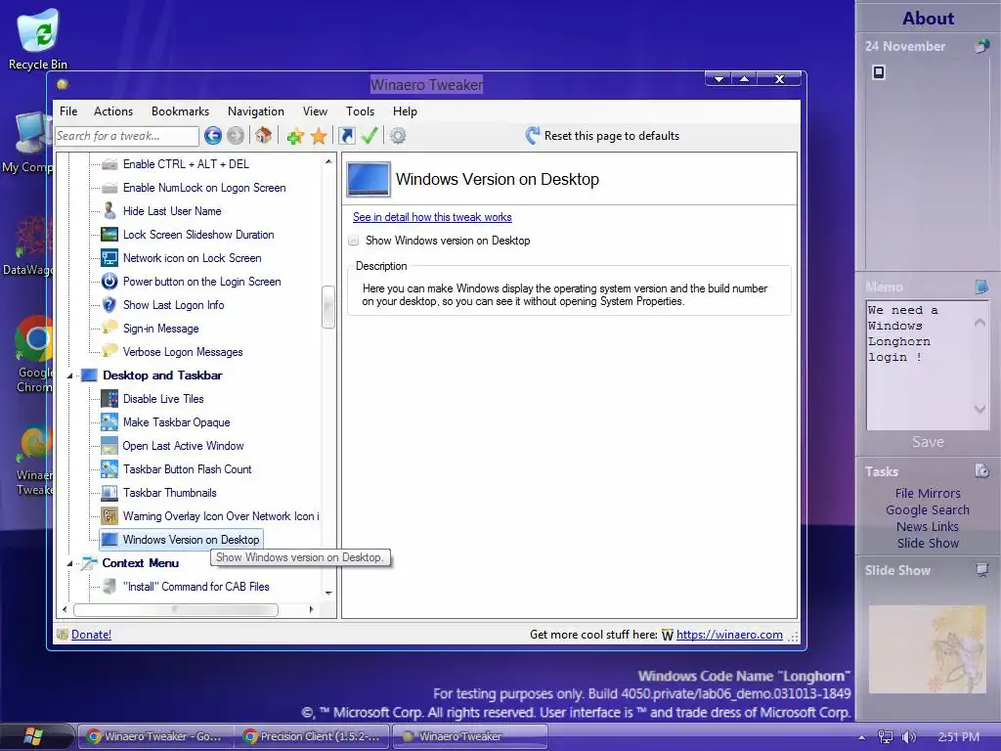Click the Memo scroll down chevron
This screenshot has width=1001, height=751.
(979, 409)
